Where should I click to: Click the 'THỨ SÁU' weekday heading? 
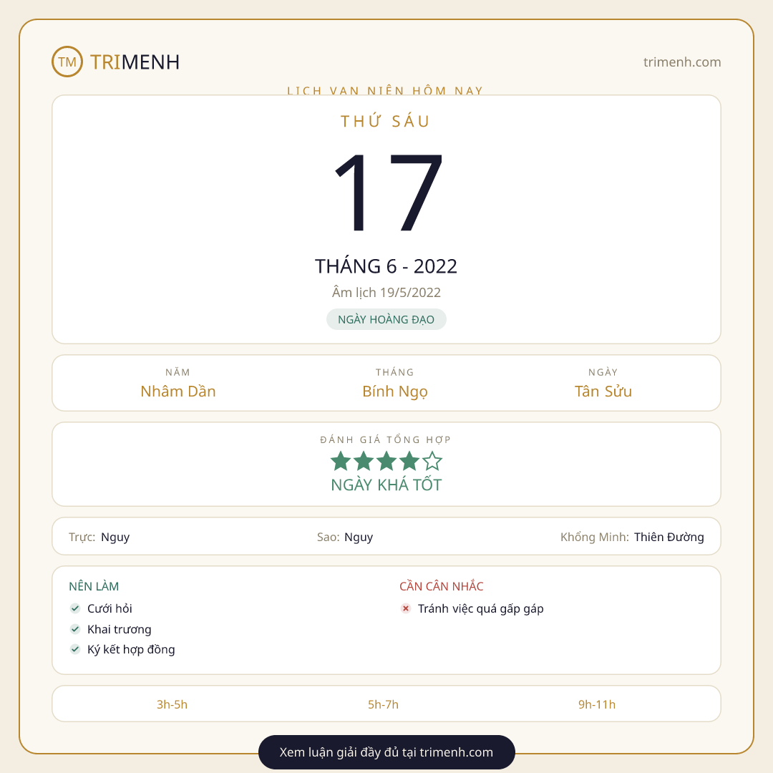pyautogui.click(x=386, y=121)
